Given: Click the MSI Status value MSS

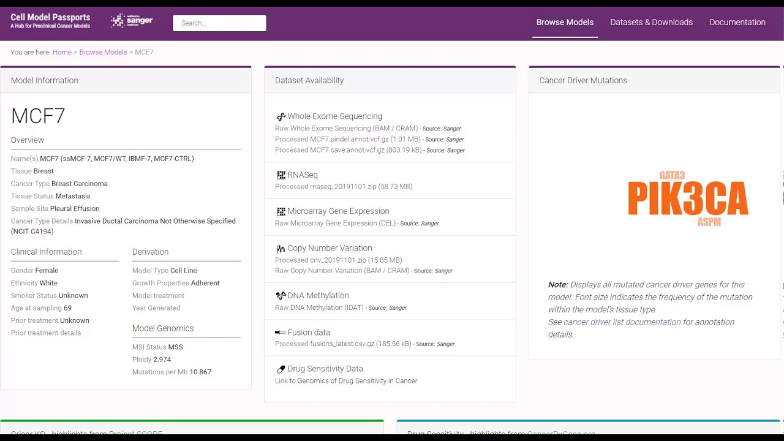Looking at the screenshot, I should (175, 347).
